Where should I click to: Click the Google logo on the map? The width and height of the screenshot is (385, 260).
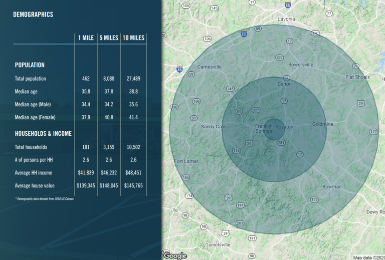175,255
